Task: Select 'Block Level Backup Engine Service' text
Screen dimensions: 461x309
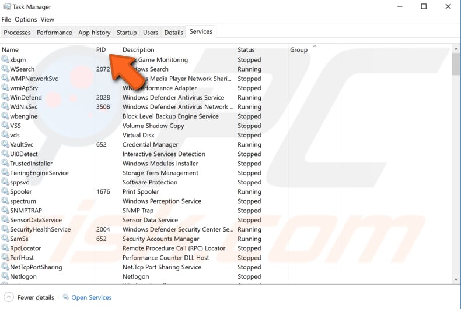Action: coord(170,116)
